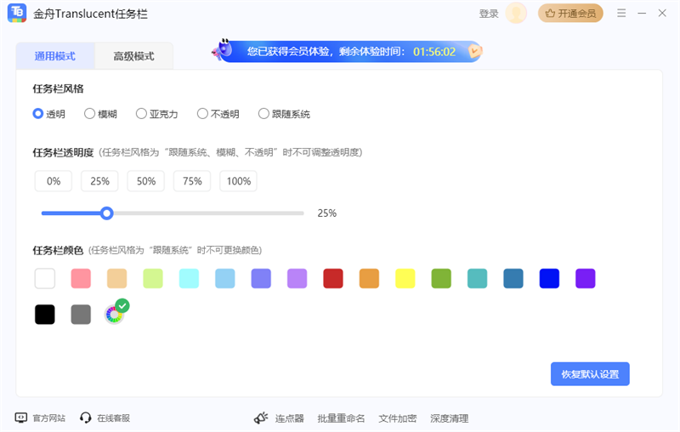Pick the steel blue color swatch
This screenshot has height=432, width=680.
[513, 278]
